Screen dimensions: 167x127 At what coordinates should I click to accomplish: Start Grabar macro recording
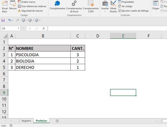click(26, 2)
